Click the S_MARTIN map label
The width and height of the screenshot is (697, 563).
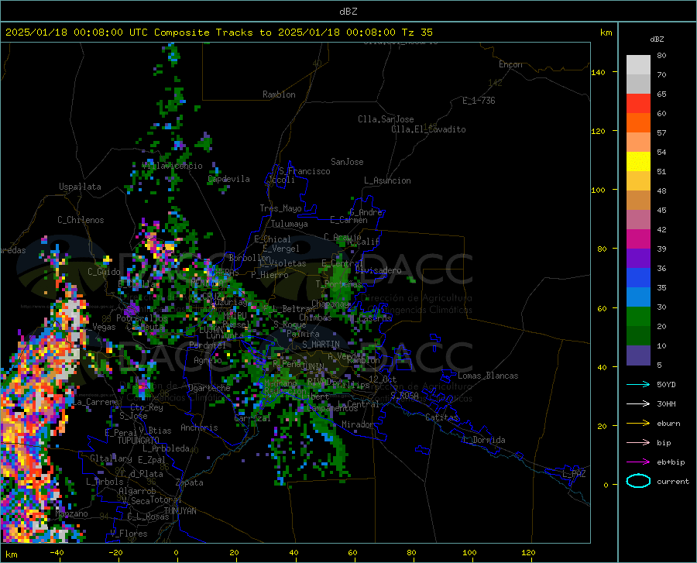pyautogui.click(x=321, y=345)
